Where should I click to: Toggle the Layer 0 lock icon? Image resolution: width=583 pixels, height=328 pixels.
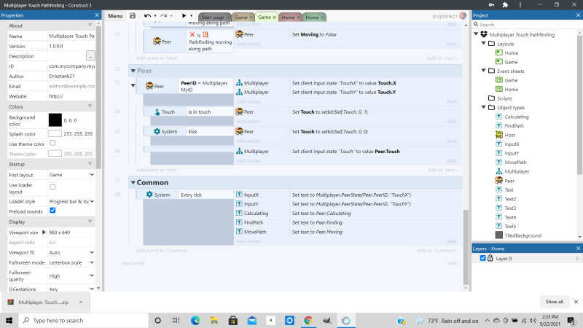click(490, 258)
